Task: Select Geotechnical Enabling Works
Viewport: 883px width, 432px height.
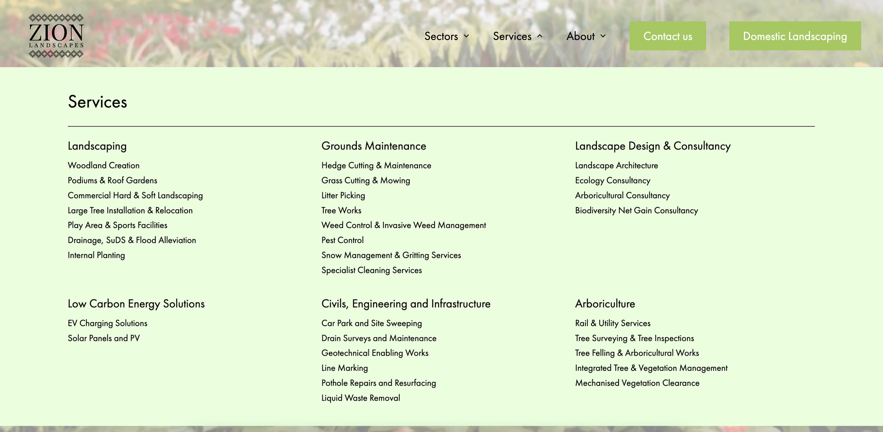Action: 375,353
